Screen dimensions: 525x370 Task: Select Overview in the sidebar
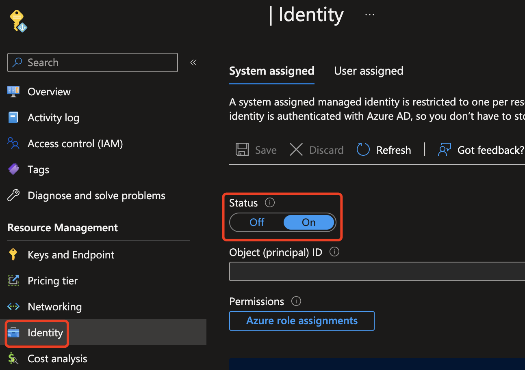(49, 91)
